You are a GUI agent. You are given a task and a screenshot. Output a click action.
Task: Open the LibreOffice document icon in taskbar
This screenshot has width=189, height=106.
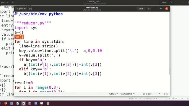(18, 103)
